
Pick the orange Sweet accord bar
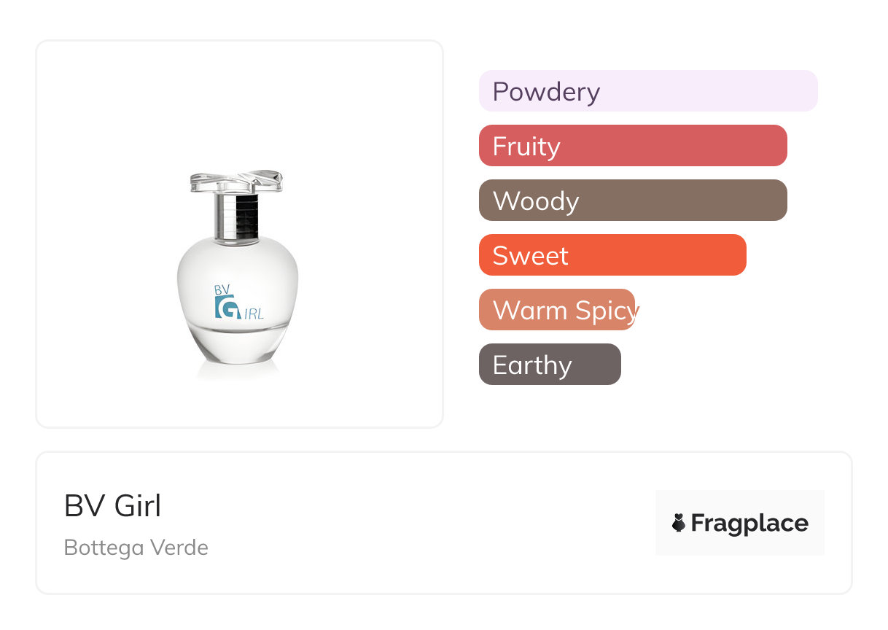tap(612, 255)
